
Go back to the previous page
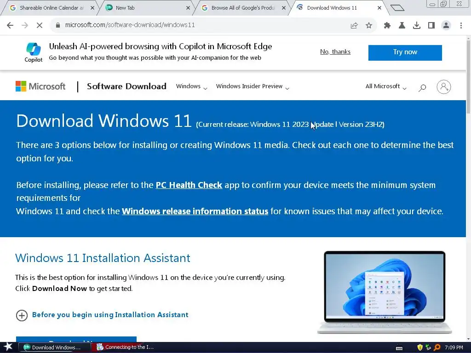pyautogui.click(x=10, y=25)
